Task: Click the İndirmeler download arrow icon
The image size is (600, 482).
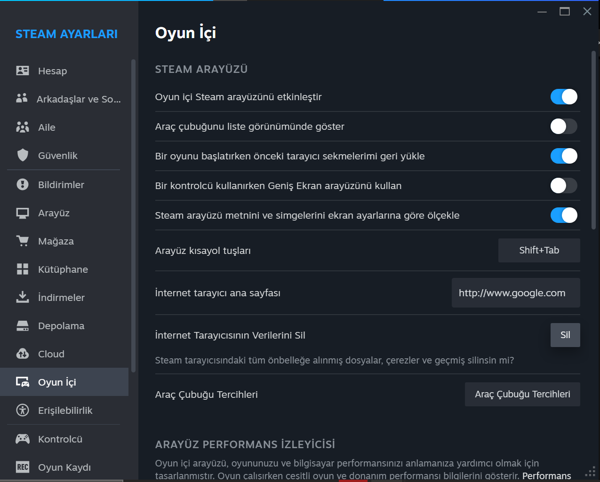Action: click(x=23, y=297)
